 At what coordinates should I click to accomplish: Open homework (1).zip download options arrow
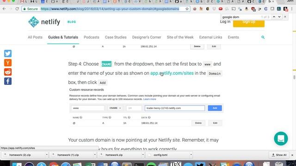(95, 155)
